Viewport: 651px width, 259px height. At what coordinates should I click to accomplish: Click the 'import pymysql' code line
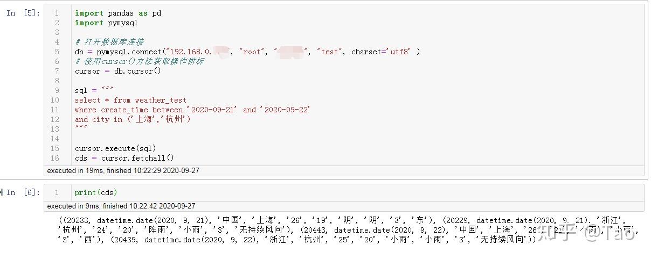(106, 23)
